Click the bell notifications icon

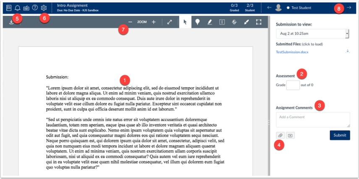tap(17, 8)
